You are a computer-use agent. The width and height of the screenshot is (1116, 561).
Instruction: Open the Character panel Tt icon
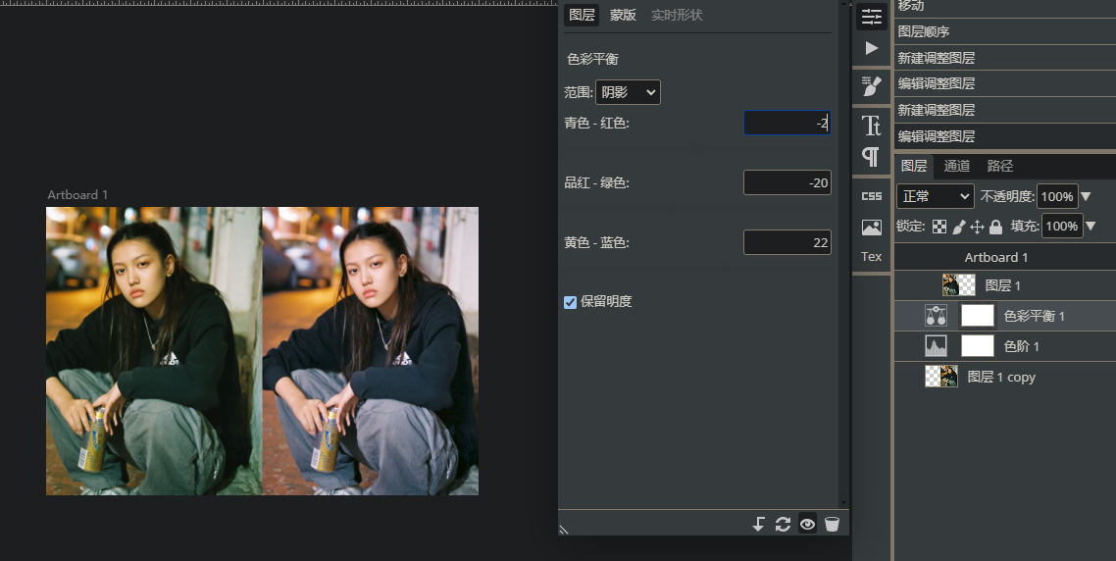click(x=871, y=126)
